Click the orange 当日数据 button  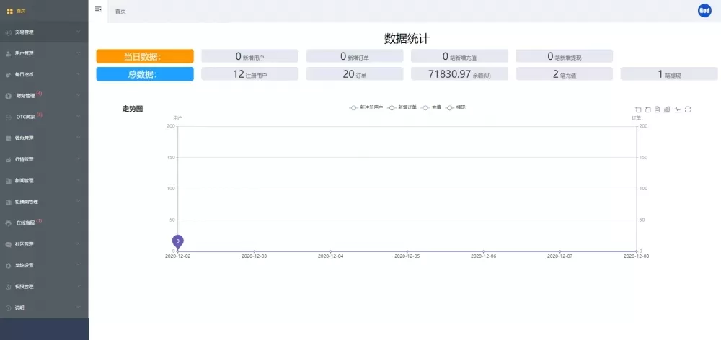click(145, 56)
